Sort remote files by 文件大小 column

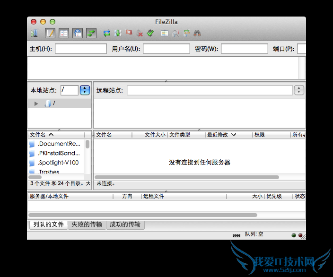click(150, 135)
